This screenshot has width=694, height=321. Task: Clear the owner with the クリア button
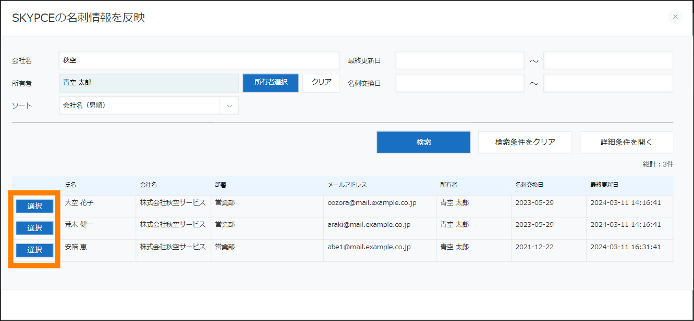coord(321,83)
